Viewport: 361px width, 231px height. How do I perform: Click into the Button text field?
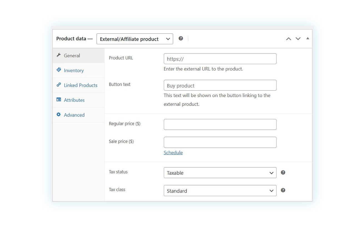220,85
